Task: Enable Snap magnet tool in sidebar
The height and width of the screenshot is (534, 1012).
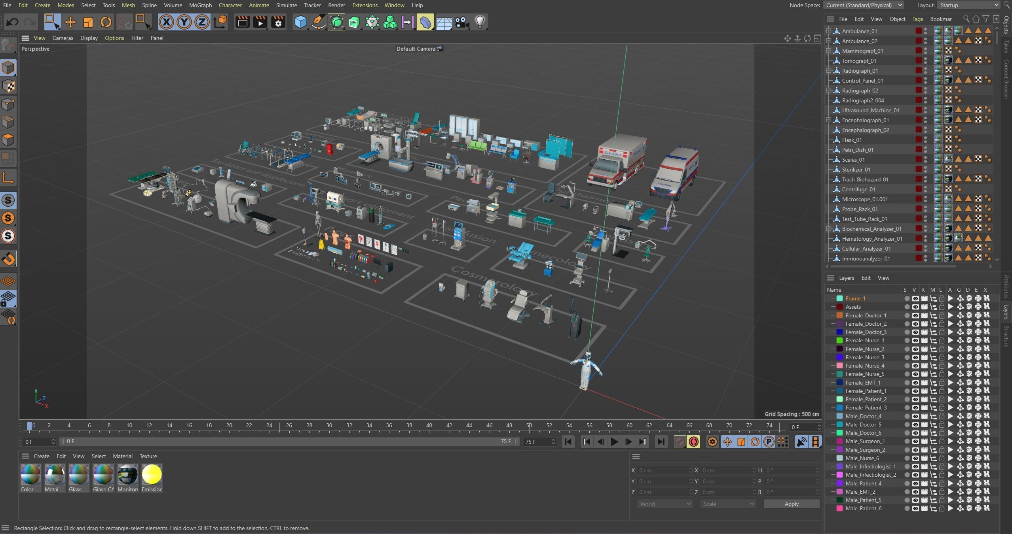Action: coord(8,259)
